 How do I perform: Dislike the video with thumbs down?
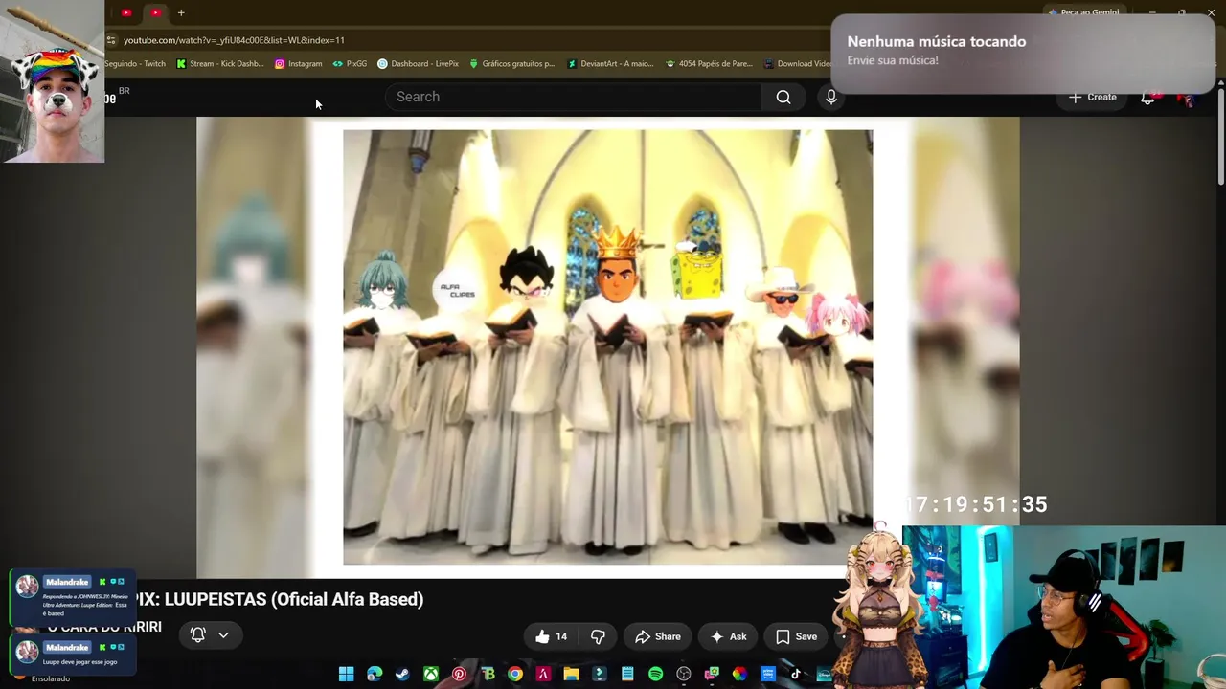click(x=598, y=636)
